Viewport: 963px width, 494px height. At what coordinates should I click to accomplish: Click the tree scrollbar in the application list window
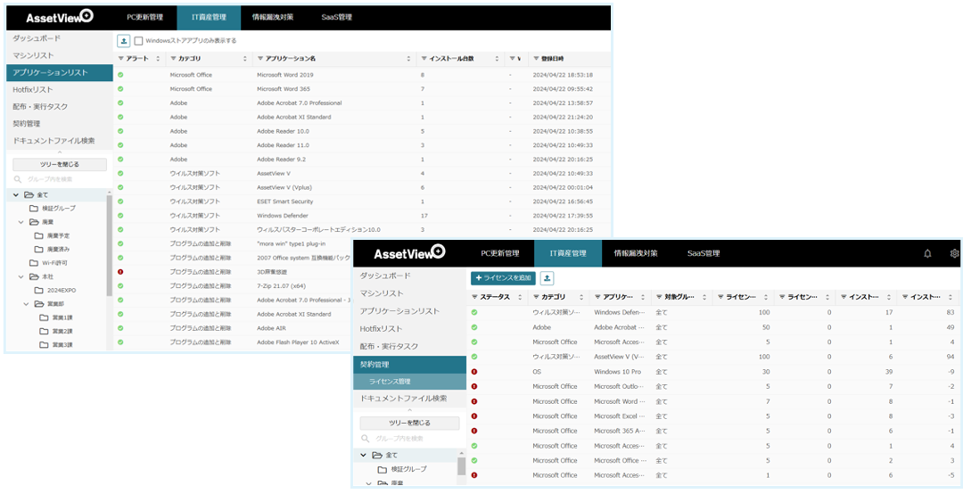(x=110, y=246)
